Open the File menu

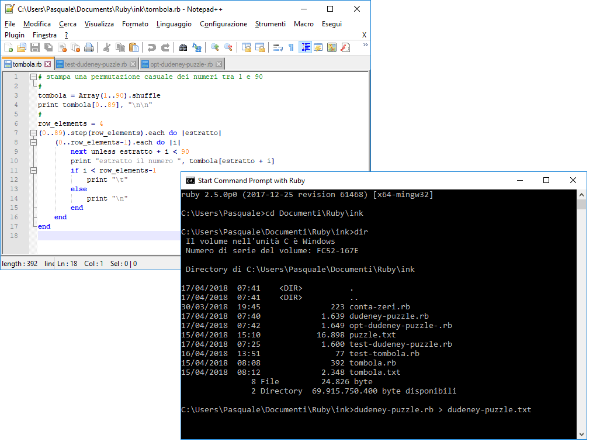pos(10,24)
